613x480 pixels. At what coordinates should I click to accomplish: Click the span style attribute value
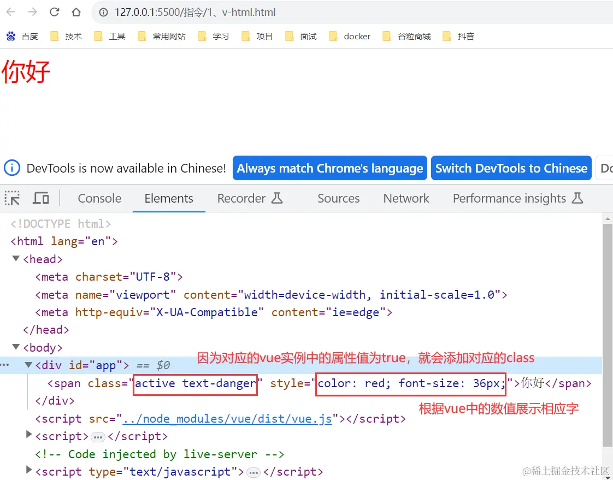[x=411, y=383]
